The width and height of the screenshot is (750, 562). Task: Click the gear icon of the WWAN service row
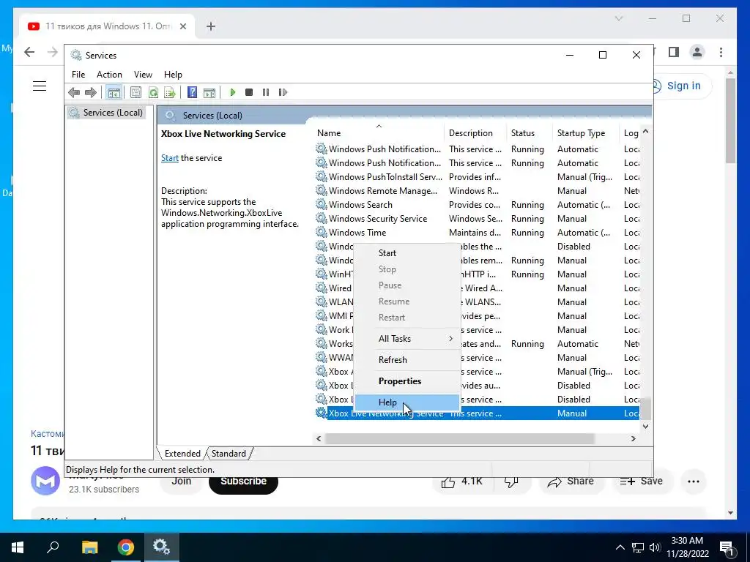322,357
